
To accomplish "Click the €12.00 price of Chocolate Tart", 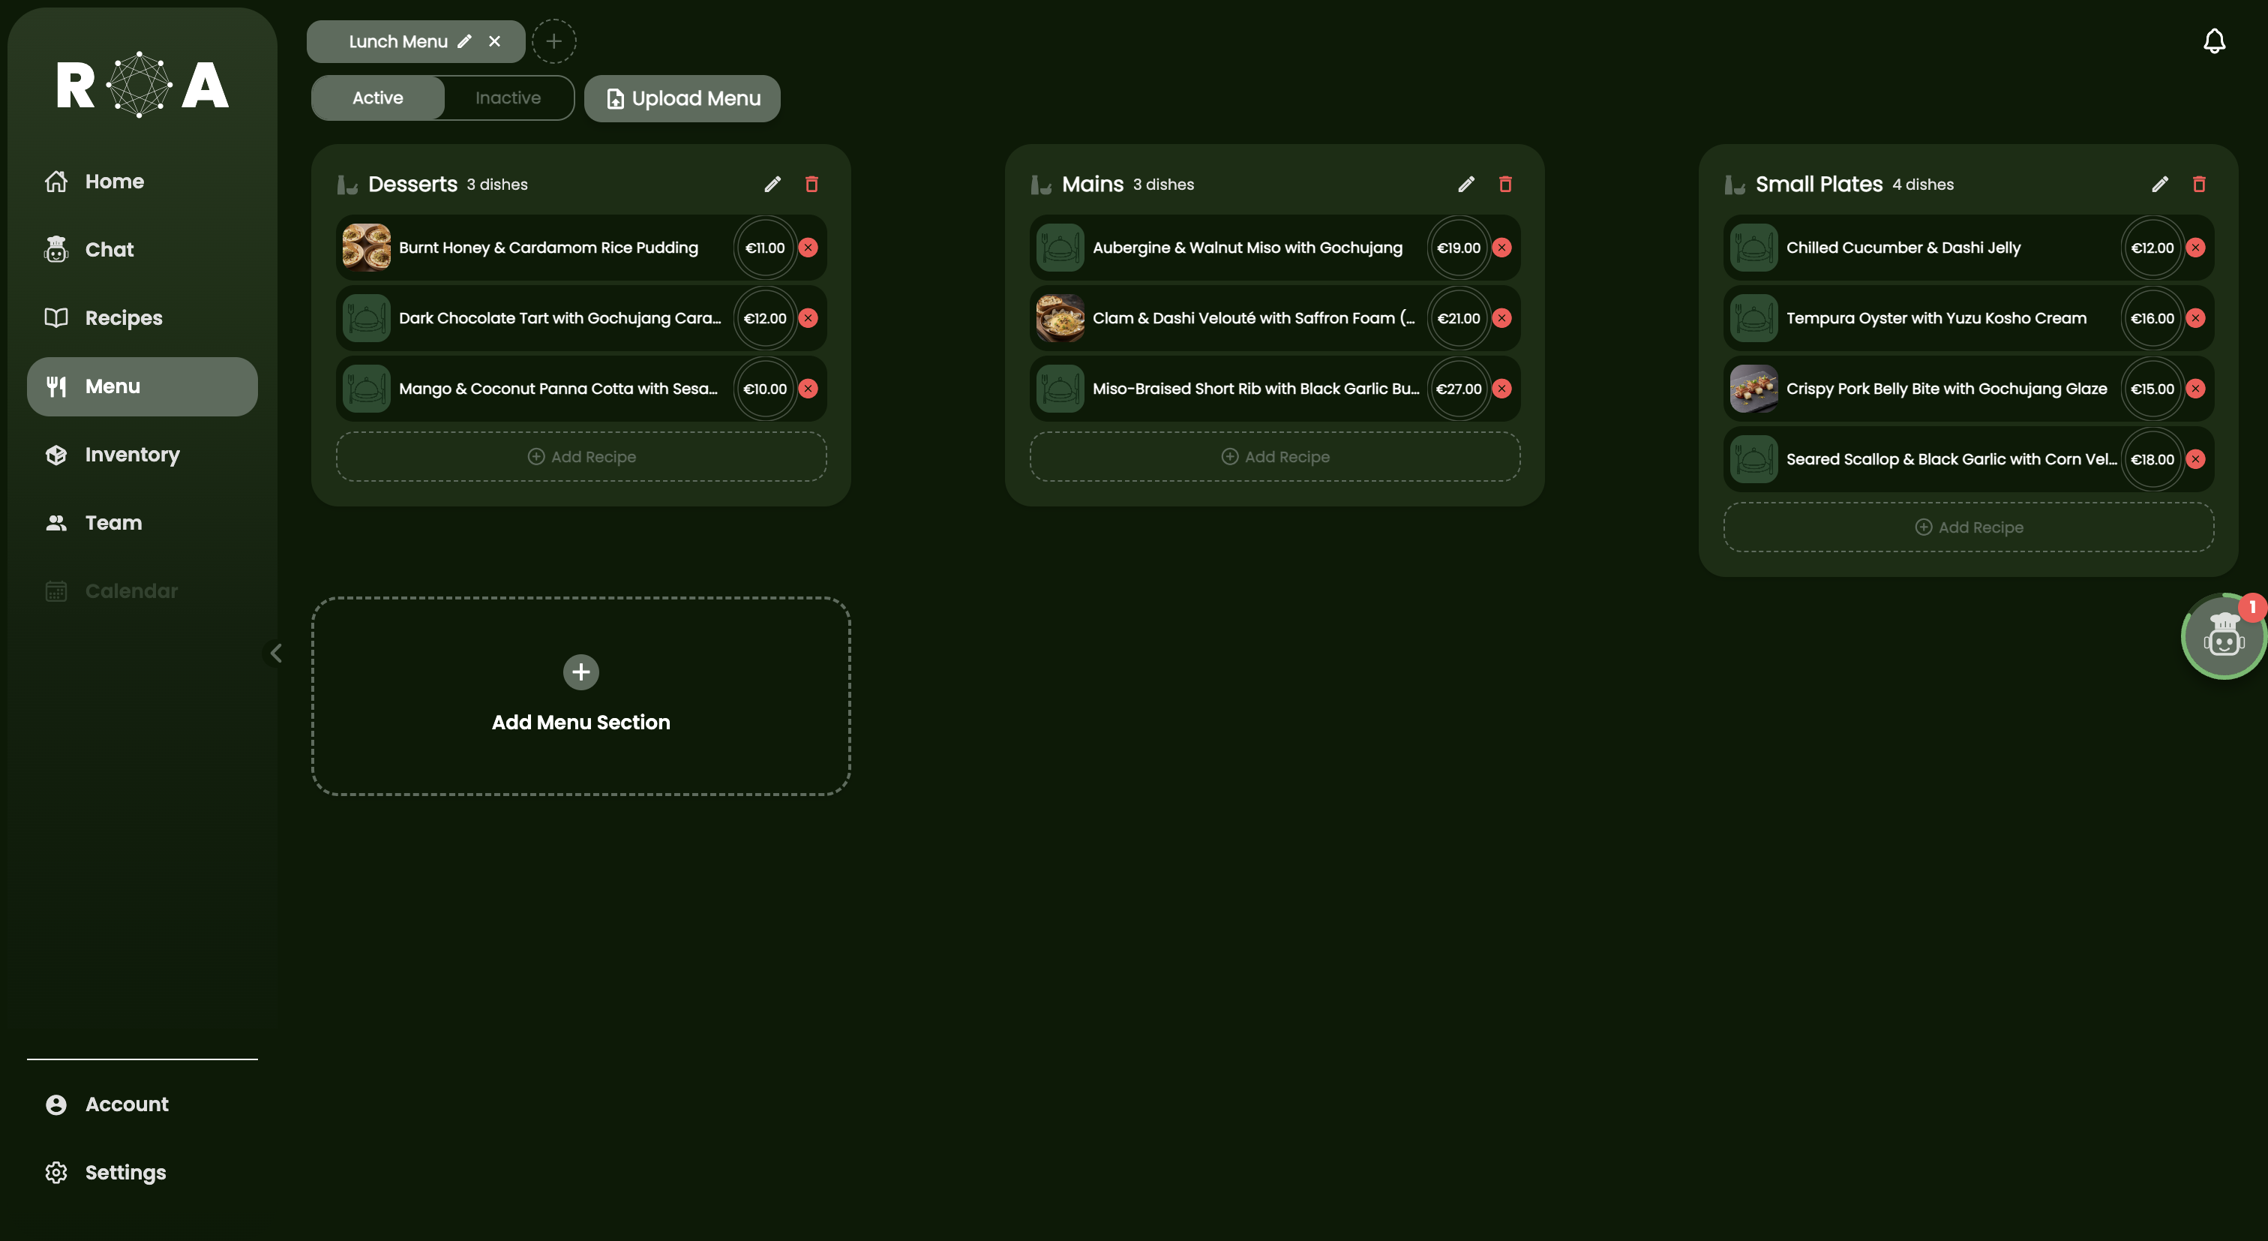I will [x=765, y=318].
